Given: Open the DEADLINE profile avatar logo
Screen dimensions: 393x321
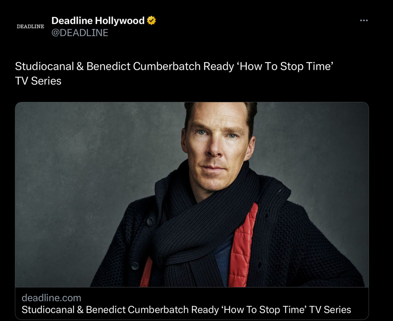Looking at the screenshot, I should pyautogui.click(x=31, y=26).
